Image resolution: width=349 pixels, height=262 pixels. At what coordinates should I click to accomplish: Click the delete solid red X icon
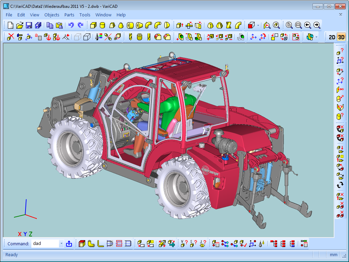pyautogui.click(x=11, y=37)
